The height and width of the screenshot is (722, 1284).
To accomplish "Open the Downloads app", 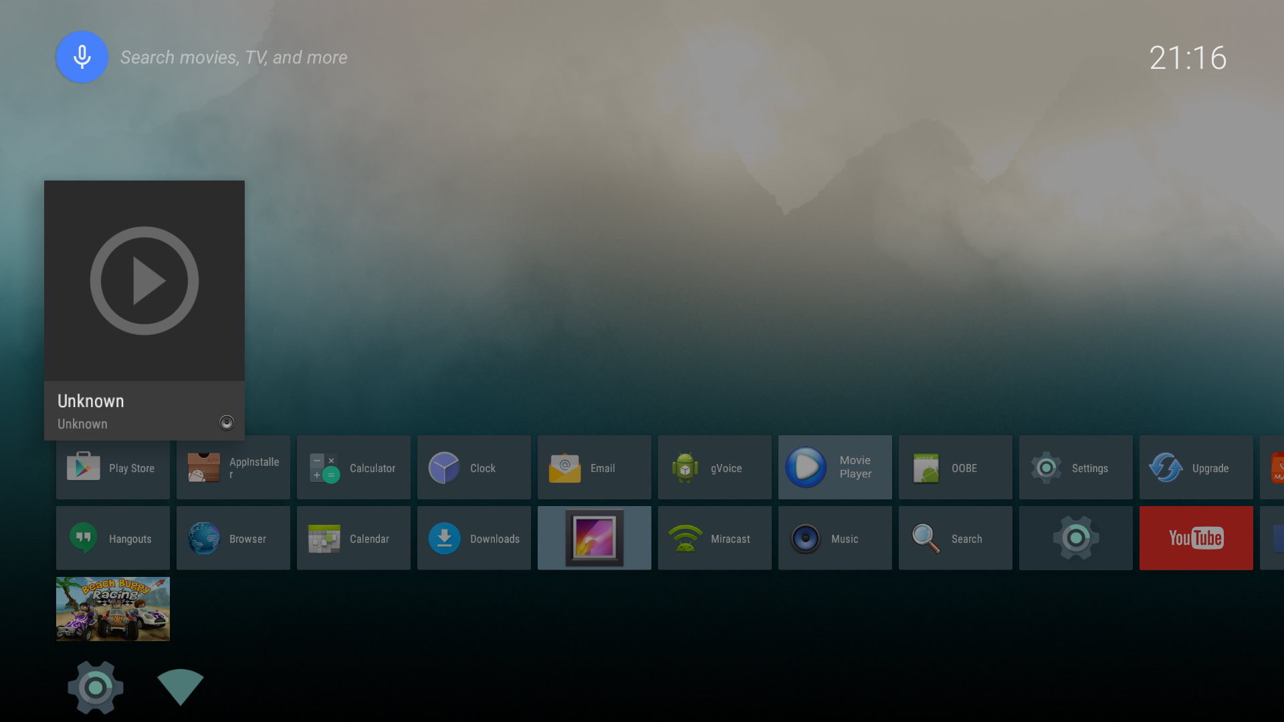I will tap(474, 538).
